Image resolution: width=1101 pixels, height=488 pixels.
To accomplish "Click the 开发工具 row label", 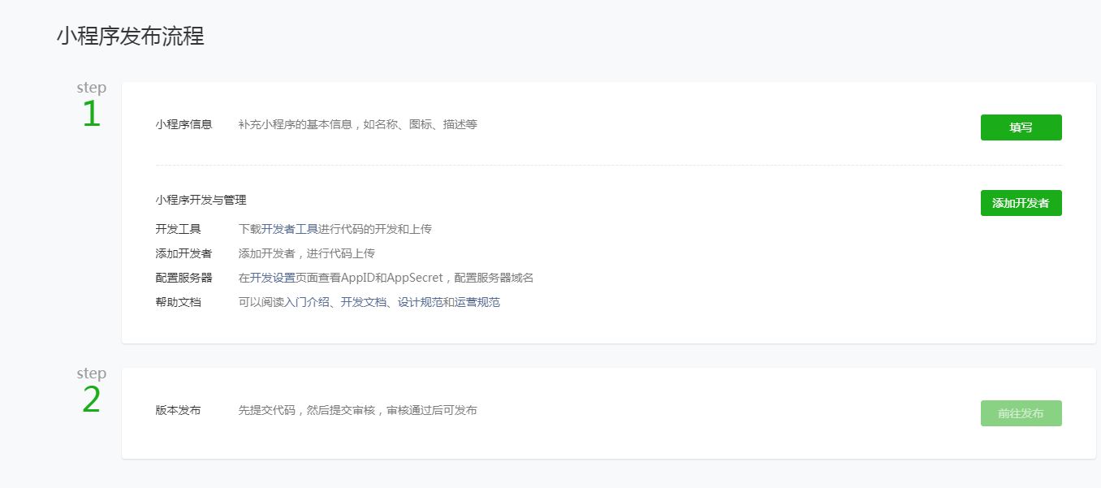I will pos(179,229).
